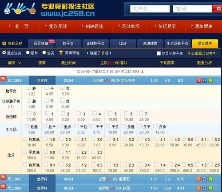Viewport: 222px width, 192px height.
Task: Click the 热 hot badge beside 周二005
Action: click(3, 177)
